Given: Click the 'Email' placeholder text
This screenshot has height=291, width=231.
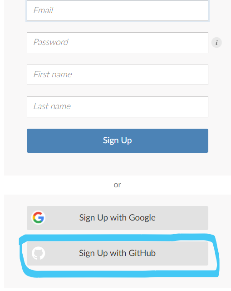Looking at the screenshot, I should (x=44, y=10).
